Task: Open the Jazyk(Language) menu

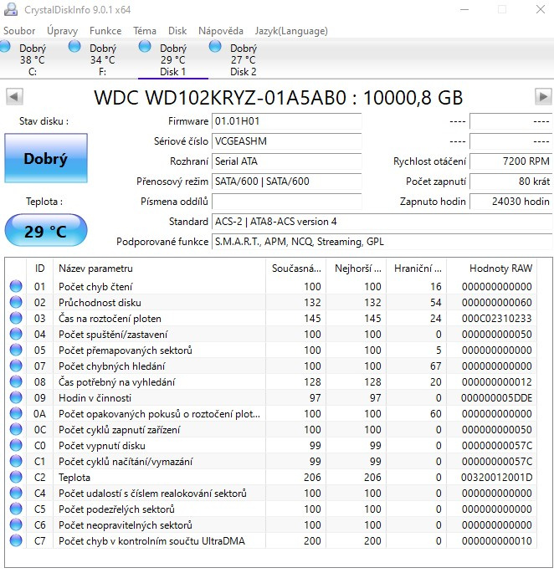Action: 291,31
